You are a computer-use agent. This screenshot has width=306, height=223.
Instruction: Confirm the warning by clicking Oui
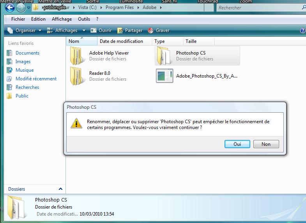point(237,144)
